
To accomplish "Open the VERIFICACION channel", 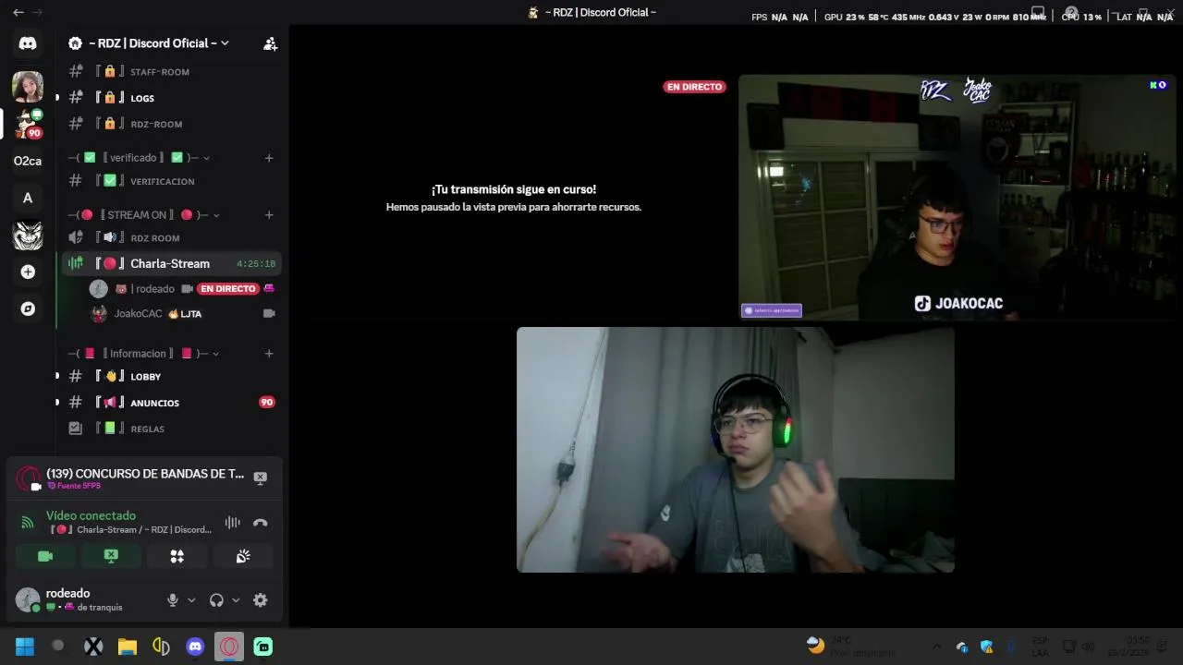I will pyautogui.click(x=172, y=181).
